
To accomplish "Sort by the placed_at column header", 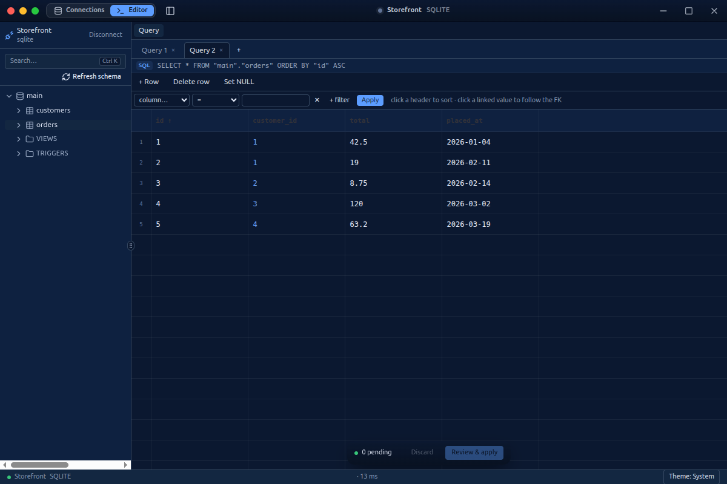I will point(490,121).
